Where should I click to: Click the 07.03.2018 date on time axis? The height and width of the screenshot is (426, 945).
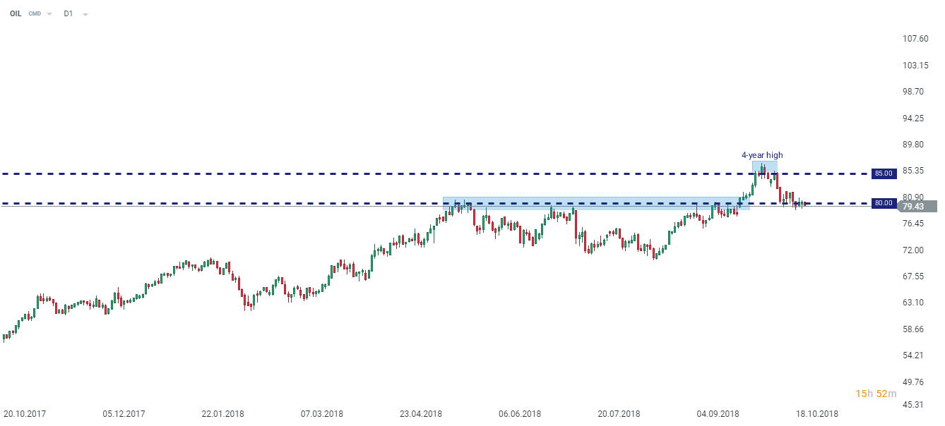[x=322, y=414]
